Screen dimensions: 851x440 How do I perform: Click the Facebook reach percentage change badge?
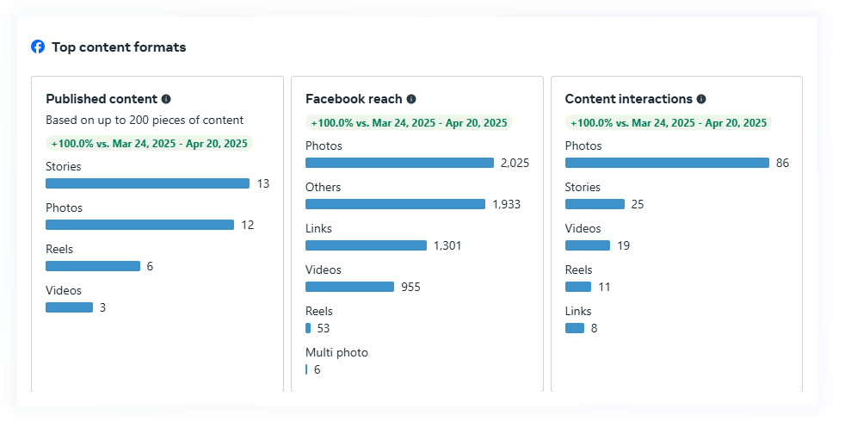tap(409, 123)
